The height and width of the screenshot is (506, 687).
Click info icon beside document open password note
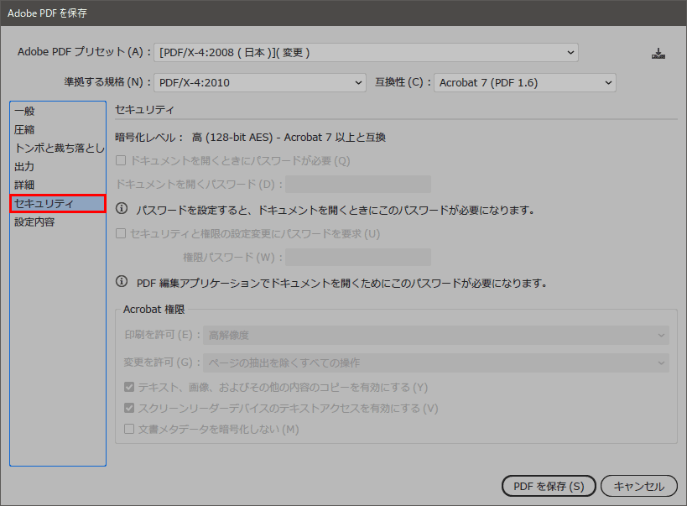[x=122, y=208]
